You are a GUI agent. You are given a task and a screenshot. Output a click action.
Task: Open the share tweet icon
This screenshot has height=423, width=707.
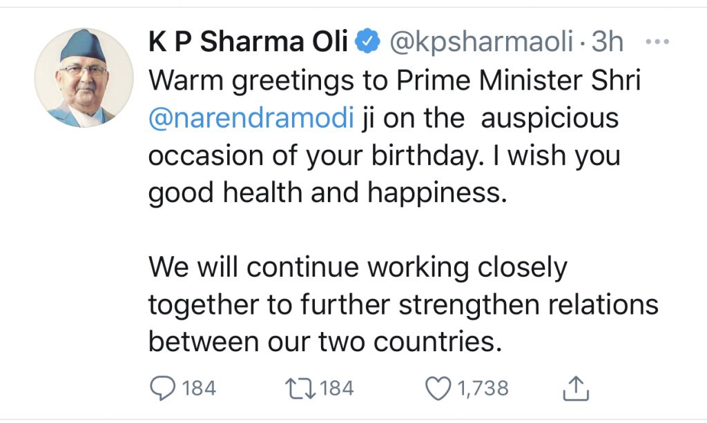(574, 388)
